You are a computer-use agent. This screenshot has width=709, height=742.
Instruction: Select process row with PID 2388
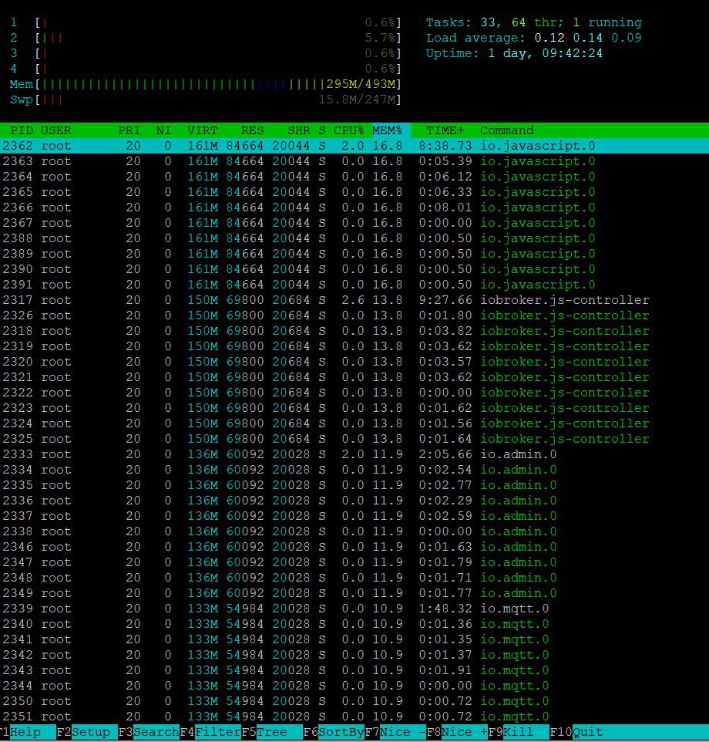click(354, 238)
